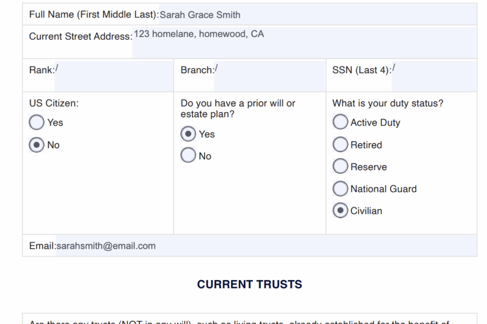Click the CURRENT TRUSTS section heading
Viewport: 487px width, 324px height.
click(250, 284)
